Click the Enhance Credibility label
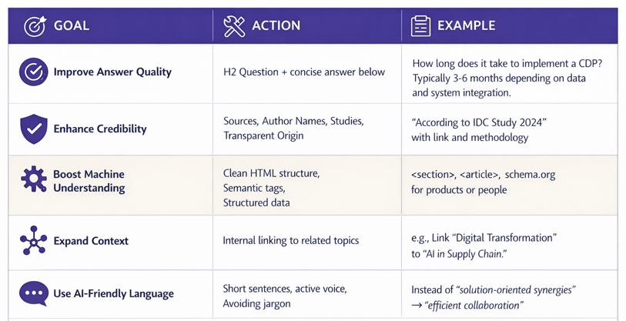This screenshot has width=626, height=321. (x=100, y=129)
